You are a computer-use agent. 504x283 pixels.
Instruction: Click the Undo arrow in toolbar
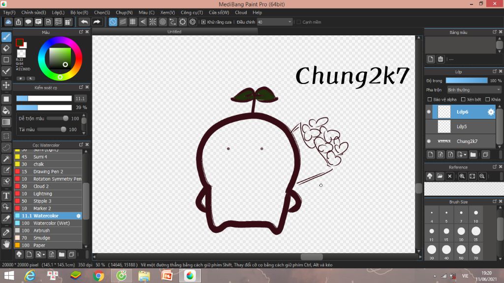tap(84, 22)
